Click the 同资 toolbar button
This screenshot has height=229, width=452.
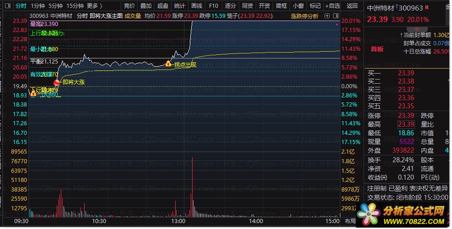click(248, 6)
